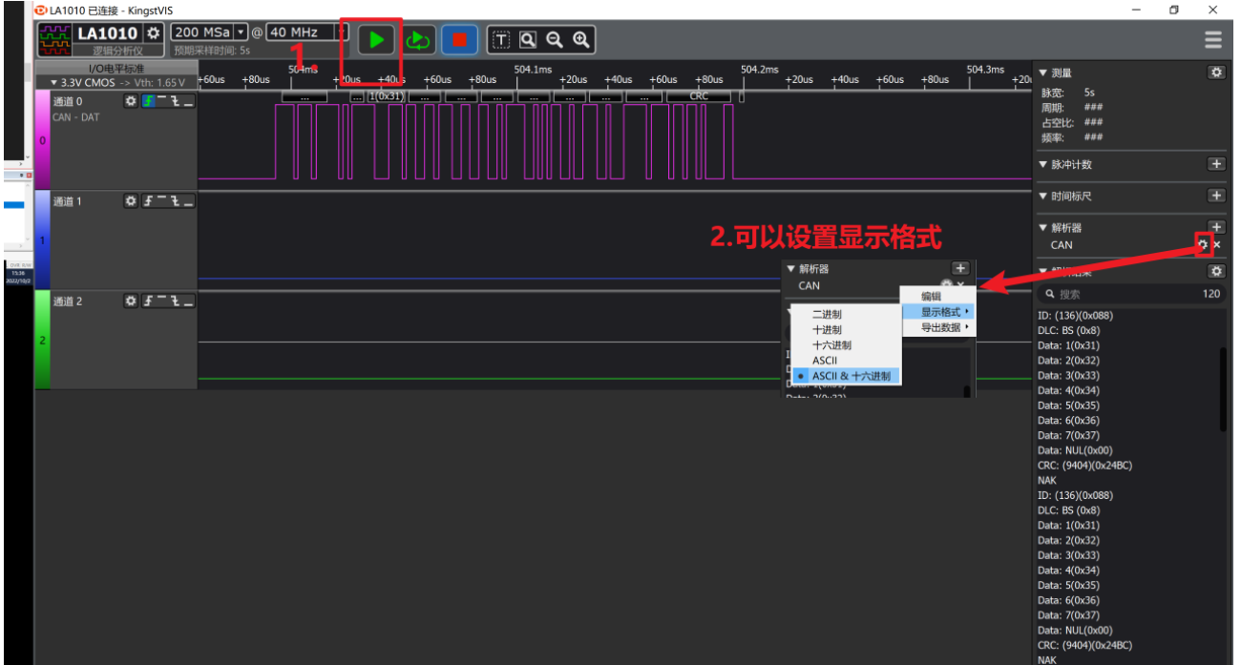Toggle falling-edge trigger on 通道 1
The width and height of the screenshot is (1241, 665).
pos(175,201)
